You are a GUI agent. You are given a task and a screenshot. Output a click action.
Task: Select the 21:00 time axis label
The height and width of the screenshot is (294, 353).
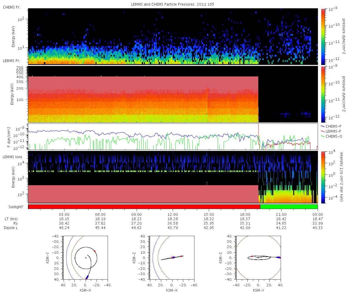pyautogui.click(x=281, y=215)
